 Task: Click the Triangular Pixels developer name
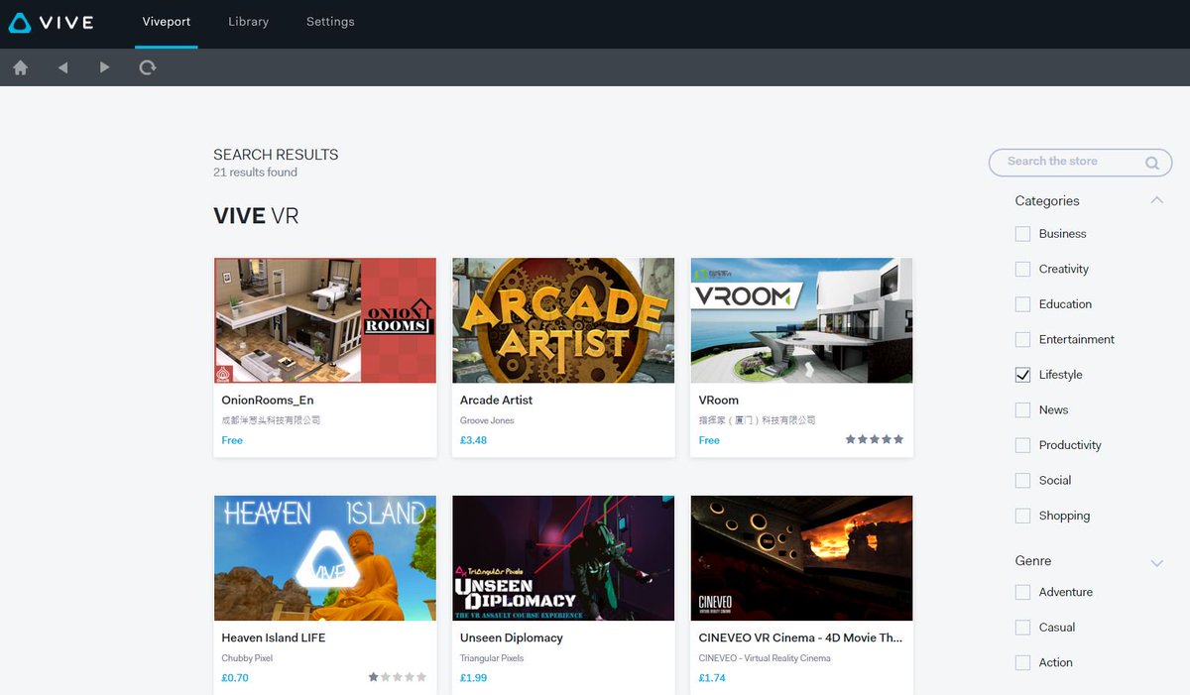click(492, 658)
